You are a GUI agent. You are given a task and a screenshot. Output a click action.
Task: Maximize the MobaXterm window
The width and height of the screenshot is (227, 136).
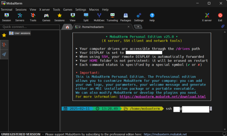pyautogui.click(x=209, y=3)
